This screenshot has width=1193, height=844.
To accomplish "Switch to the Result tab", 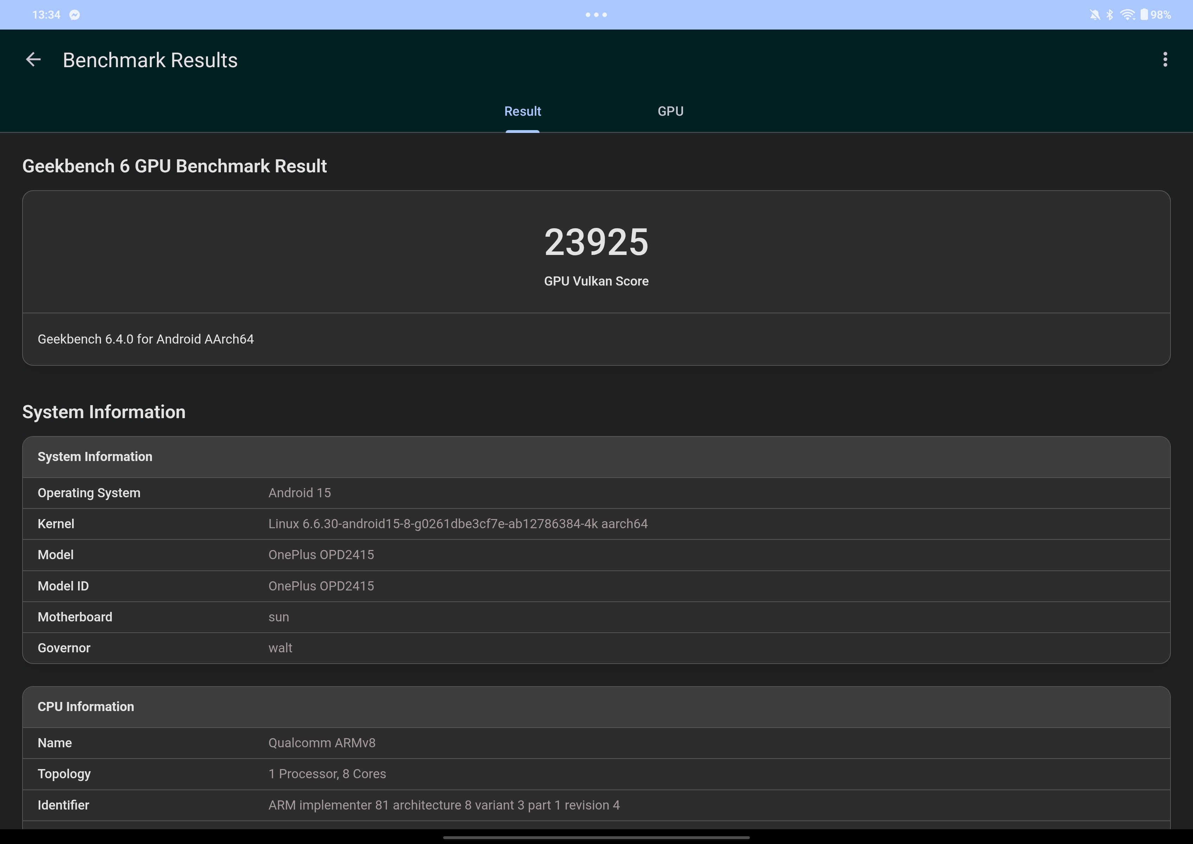I will [522, 111].
